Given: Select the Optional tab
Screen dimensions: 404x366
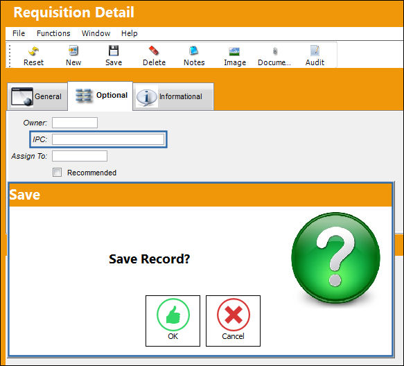Looking at the screenshot, I should click(100, 96).
